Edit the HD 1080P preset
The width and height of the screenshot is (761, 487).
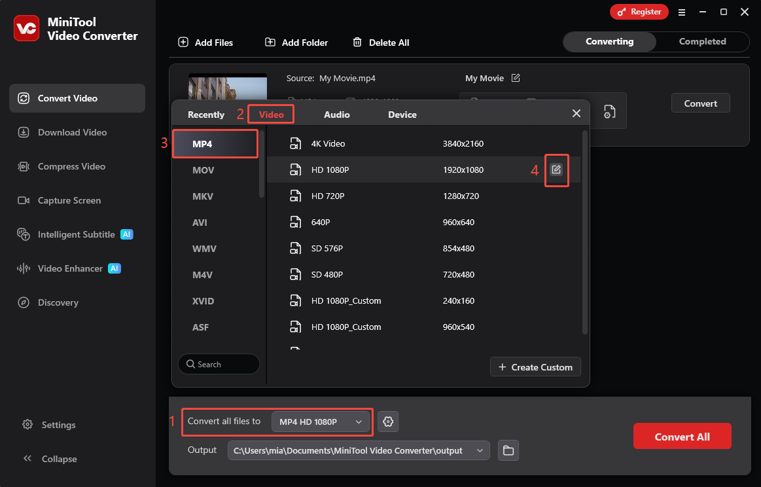(x=556, y=170)
